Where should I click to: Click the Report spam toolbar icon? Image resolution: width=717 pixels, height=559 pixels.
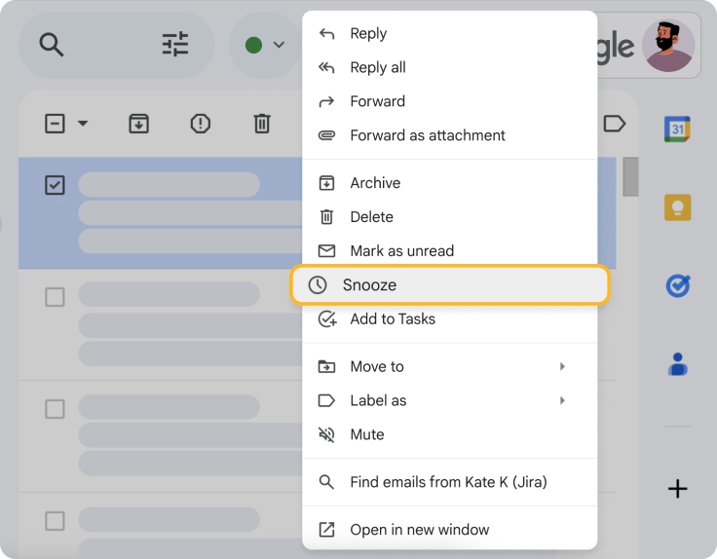201,124
